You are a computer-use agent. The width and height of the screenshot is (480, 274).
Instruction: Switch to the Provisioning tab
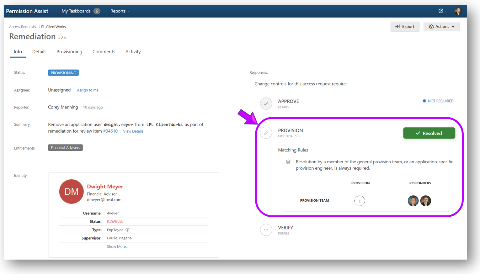69,52
